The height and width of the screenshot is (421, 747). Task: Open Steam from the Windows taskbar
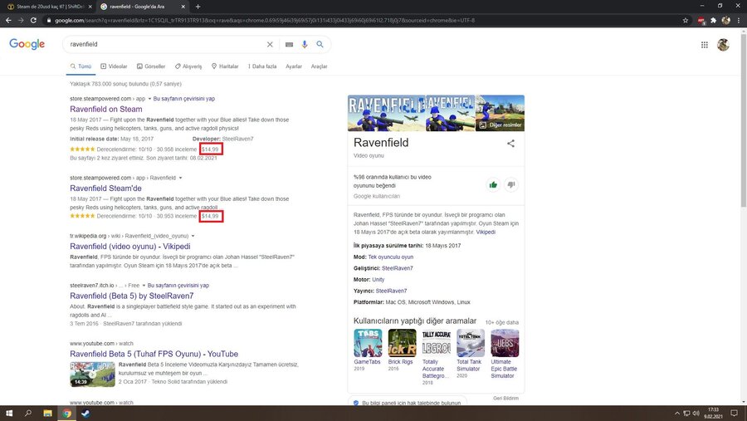[x=85, y=413]
